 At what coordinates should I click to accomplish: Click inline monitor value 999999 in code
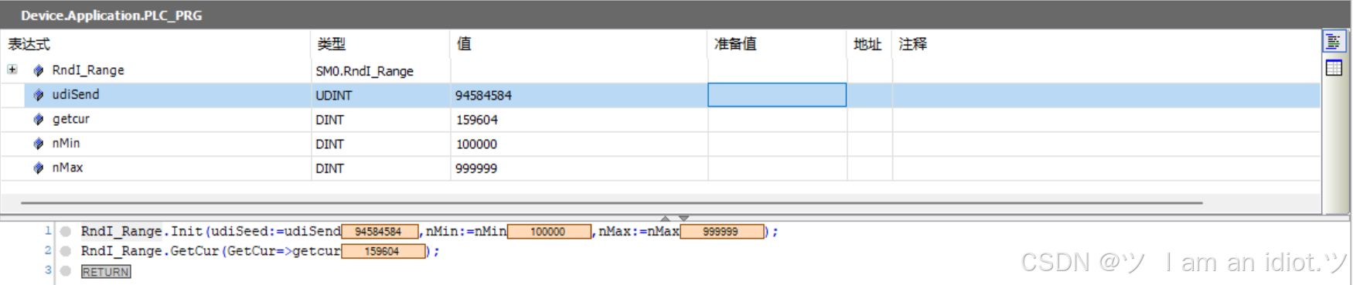pyautogui.click(x=722, y=231)
